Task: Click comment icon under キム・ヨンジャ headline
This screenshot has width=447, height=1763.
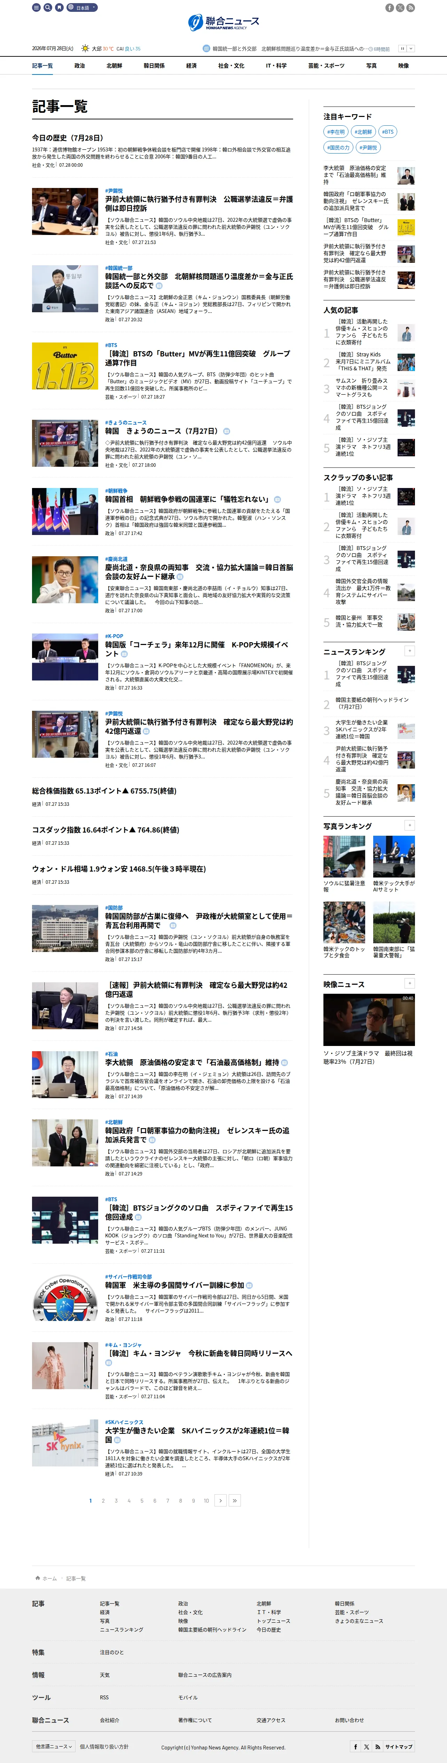Action: 109,1363
